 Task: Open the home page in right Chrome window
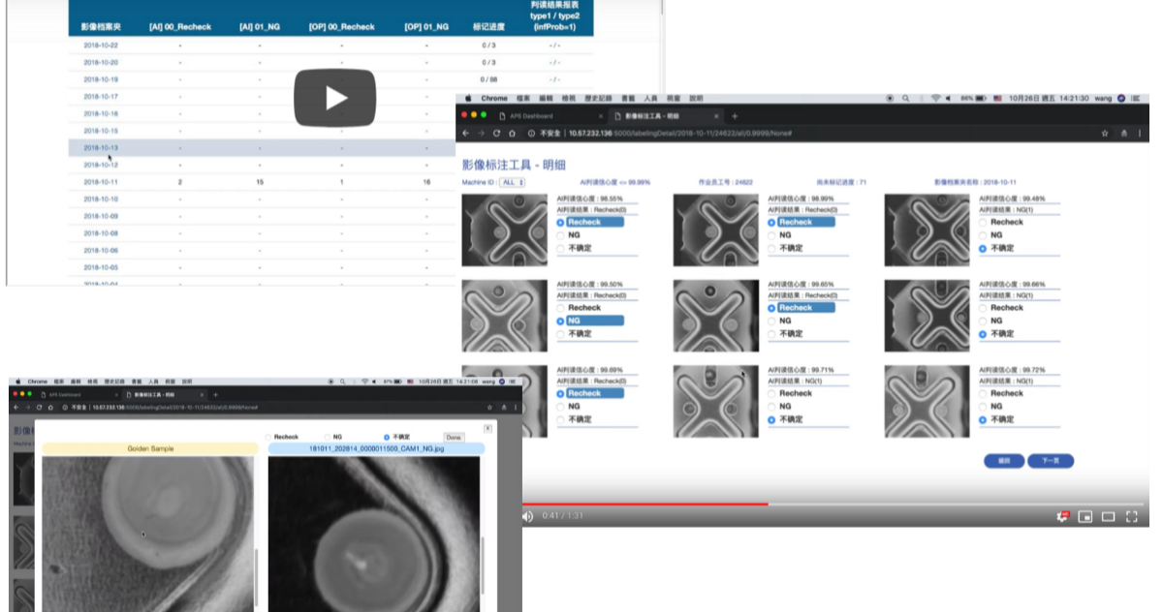(513, 133)
